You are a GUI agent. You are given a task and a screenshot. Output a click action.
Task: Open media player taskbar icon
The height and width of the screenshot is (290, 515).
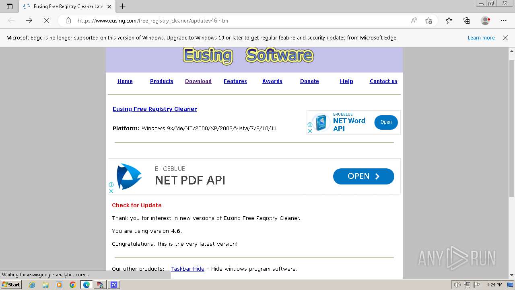pos(59,285)
